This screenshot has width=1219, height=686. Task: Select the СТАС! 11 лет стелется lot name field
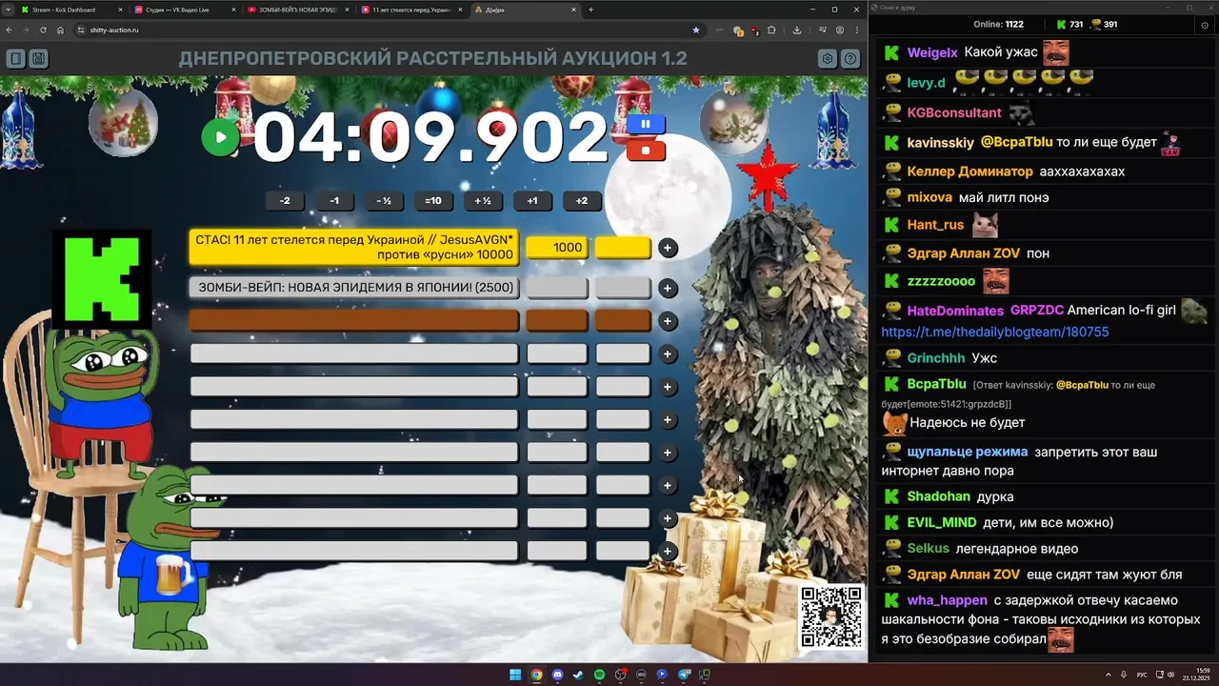(354, 248)
